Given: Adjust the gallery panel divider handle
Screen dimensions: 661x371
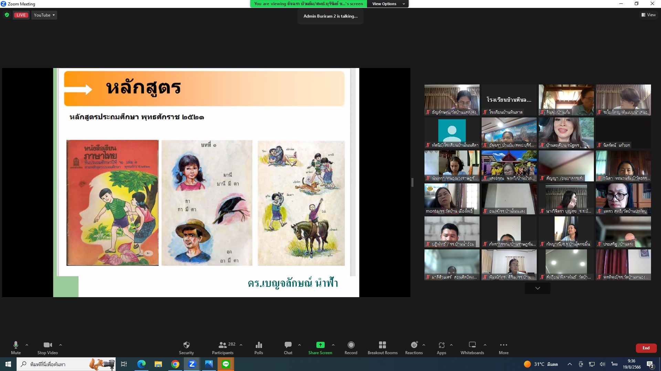Looking at the screenshot, I should (412, 182).
